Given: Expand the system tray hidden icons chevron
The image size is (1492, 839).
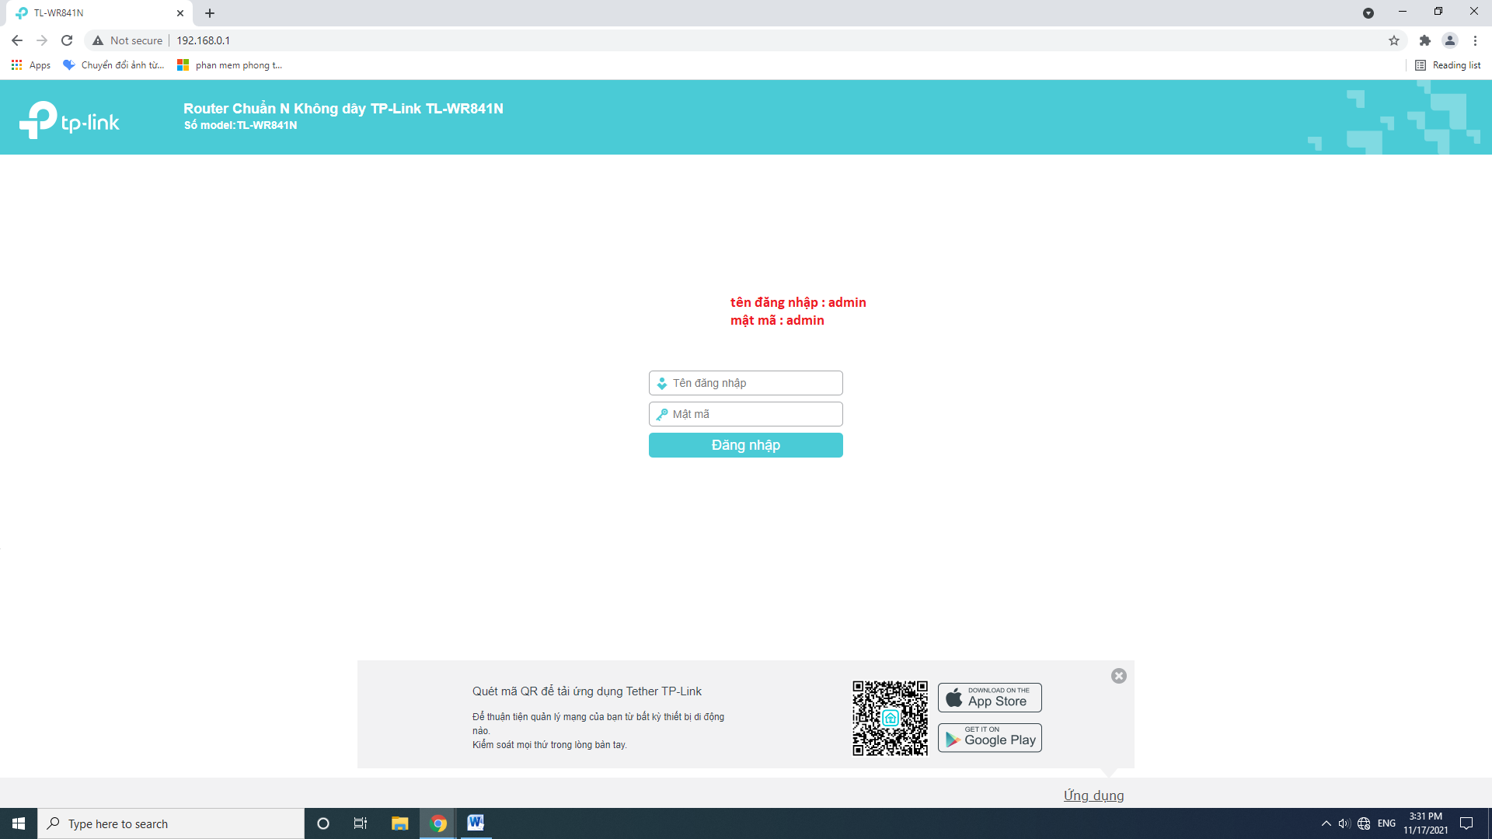Looking at the screenshot, I should [1326, 823].
